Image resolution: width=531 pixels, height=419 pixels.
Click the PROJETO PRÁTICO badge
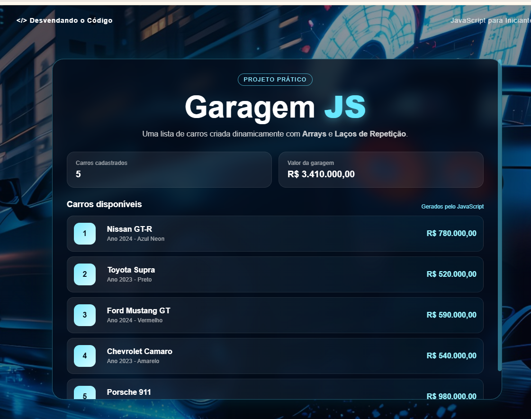(275, 79)
